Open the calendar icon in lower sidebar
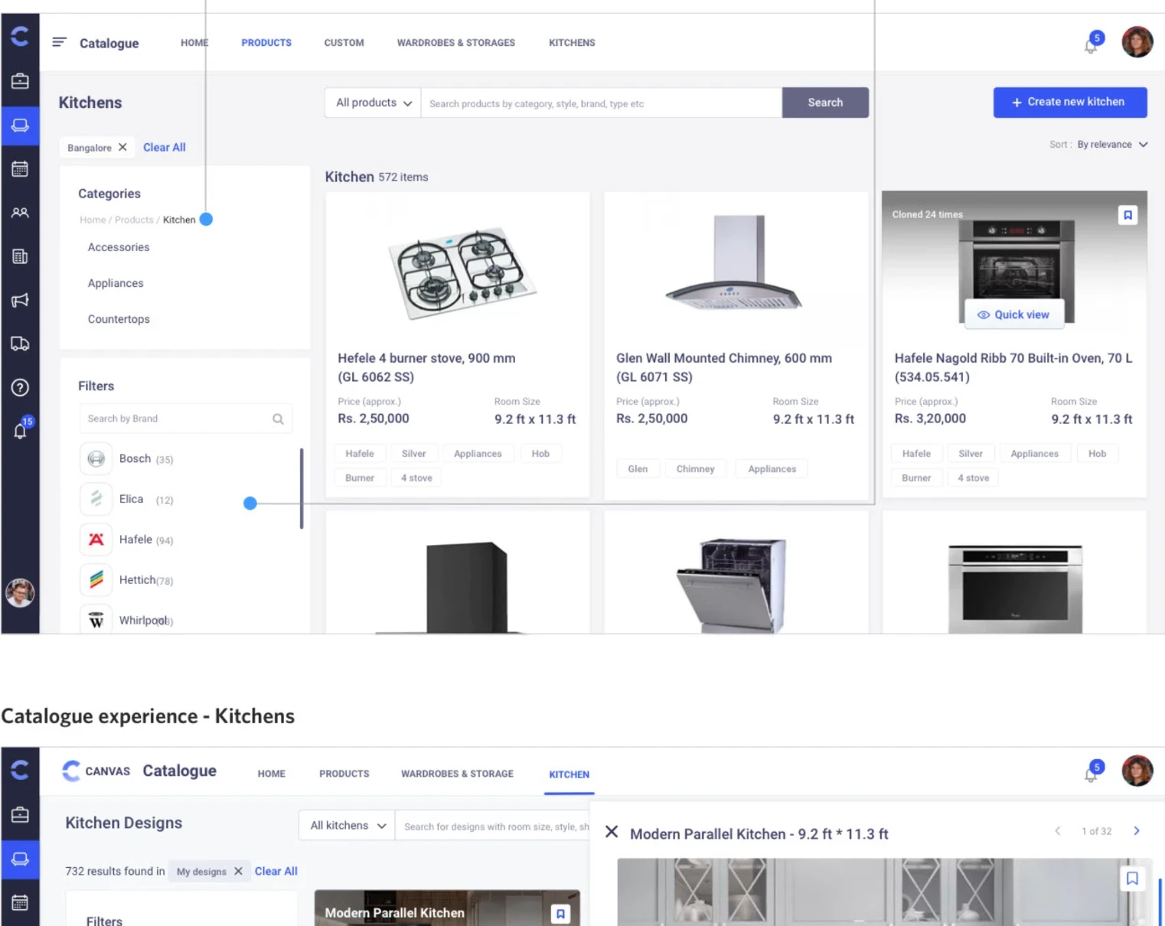 20,903
